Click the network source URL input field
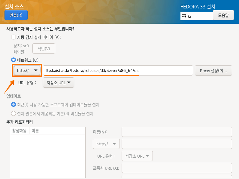The image size is (239, 179). pos(118,70)
